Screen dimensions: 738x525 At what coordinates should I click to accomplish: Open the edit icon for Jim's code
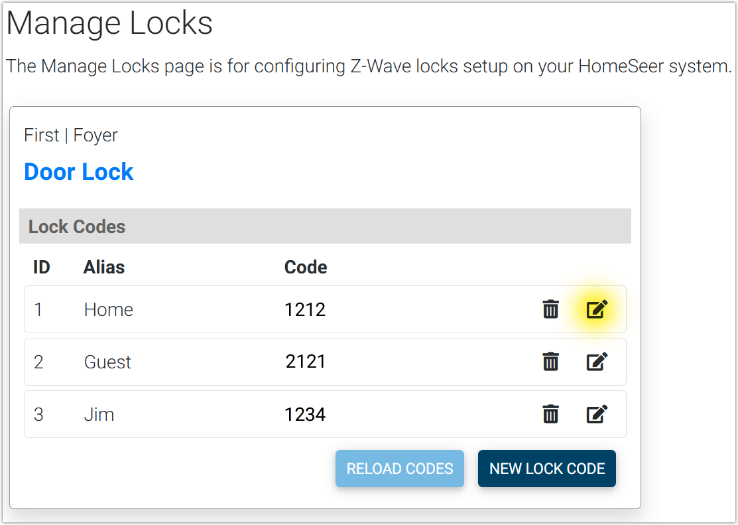tap(597, 415)
